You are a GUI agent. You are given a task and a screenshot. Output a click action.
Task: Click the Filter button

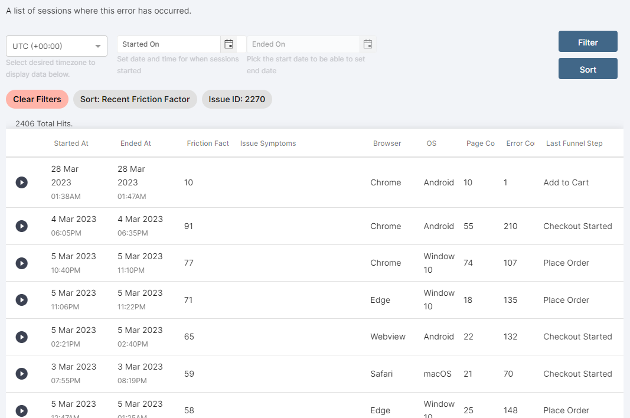point(588,41)
